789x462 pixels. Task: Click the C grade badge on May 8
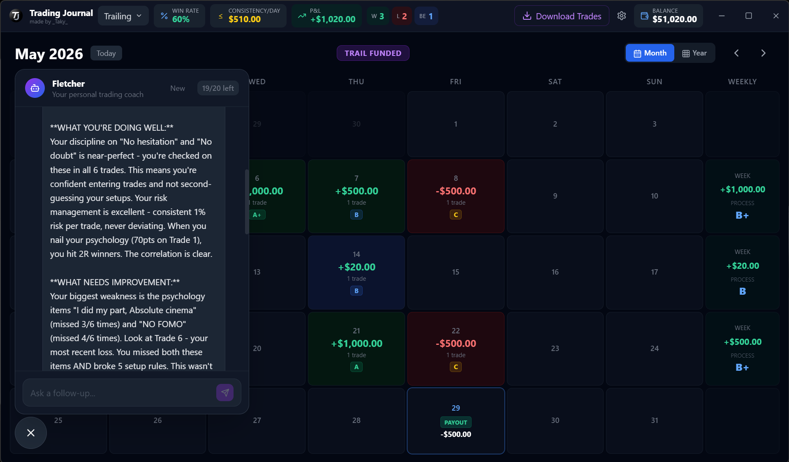[x=456, y=215]
